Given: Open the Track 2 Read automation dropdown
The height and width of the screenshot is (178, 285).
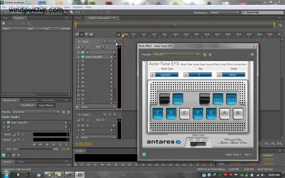Looking at the screenshot, I should tap(98, 137).
